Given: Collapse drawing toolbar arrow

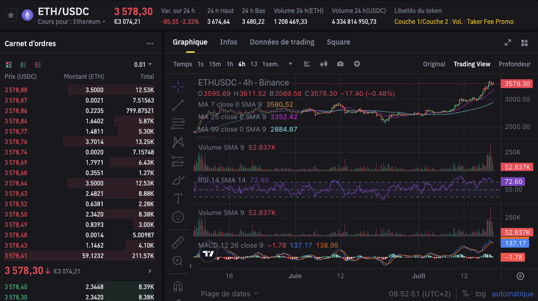Looking at the screenshot, I should [190, 266].
